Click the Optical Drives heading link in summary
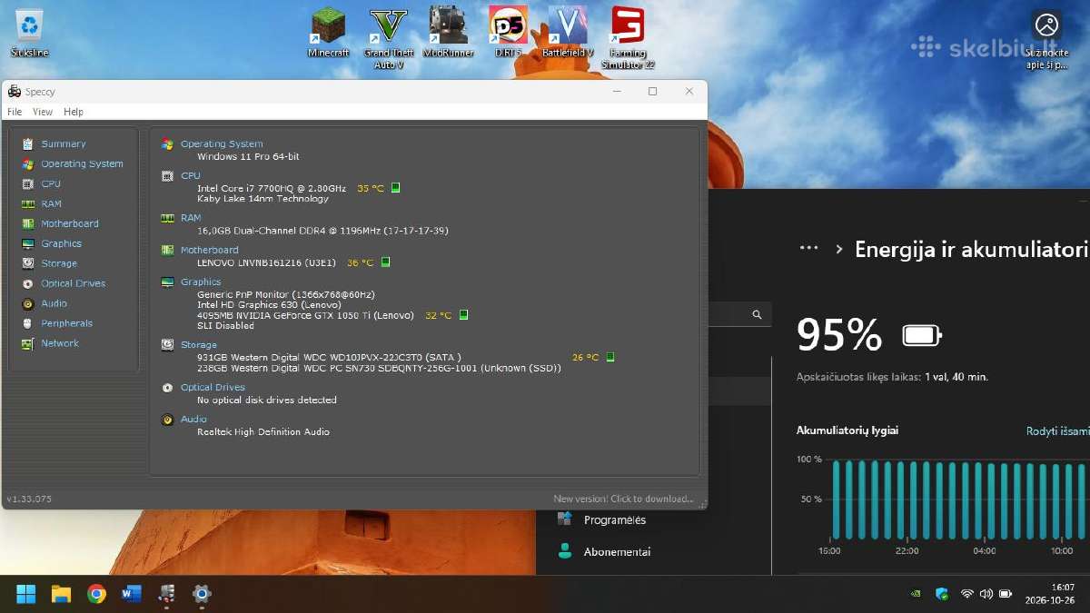Screen dimensions: 1090x613 213,387
